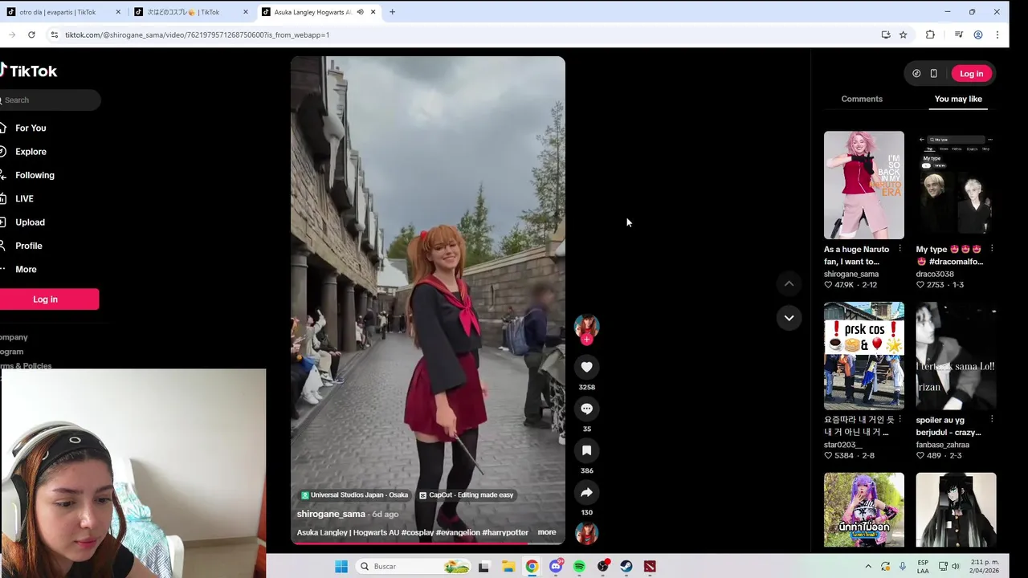Go to the previous video with up chevron

tap(789, 283)
